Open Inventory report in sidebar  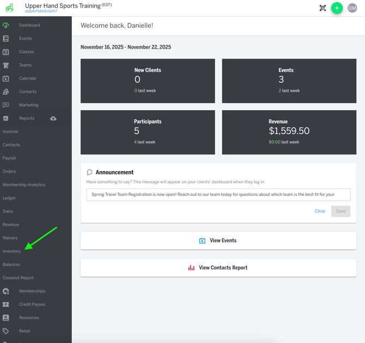[12, 251]
